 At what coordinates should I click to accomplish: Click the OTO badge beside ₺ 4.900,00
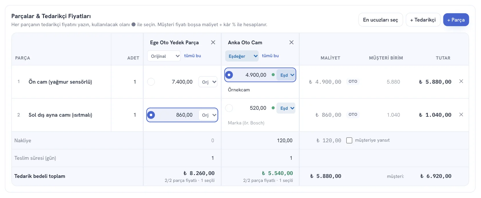click(x=353, y=82)
